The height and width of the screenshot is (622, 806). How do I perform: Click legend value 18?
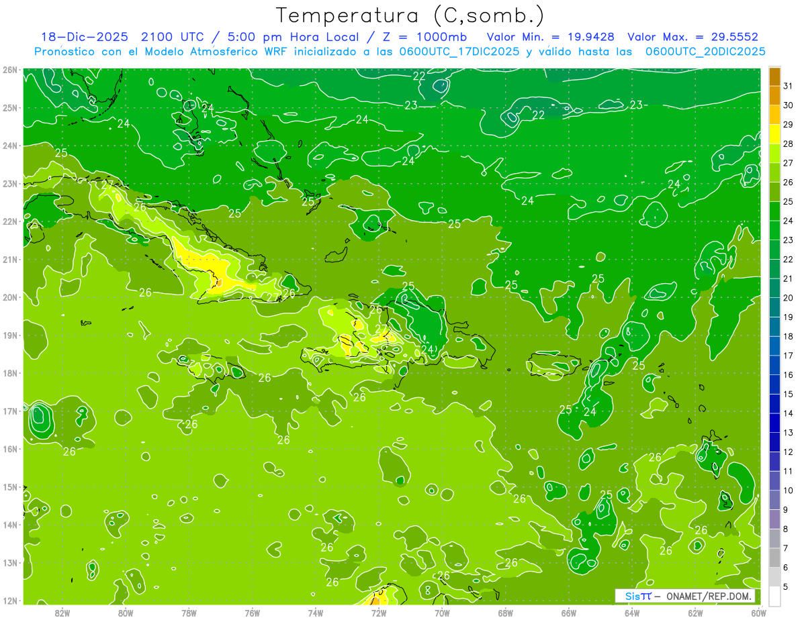(788, 336)
